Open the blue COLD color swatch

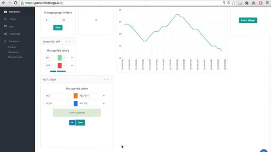pyautogui.click(x=75, y=103)
